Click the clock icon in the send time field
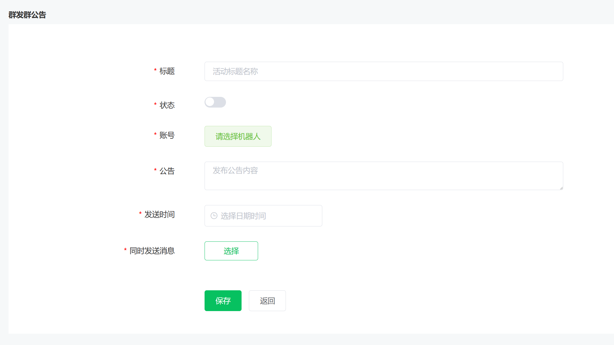This screenshot has width=614, height=345. (213, 216)
